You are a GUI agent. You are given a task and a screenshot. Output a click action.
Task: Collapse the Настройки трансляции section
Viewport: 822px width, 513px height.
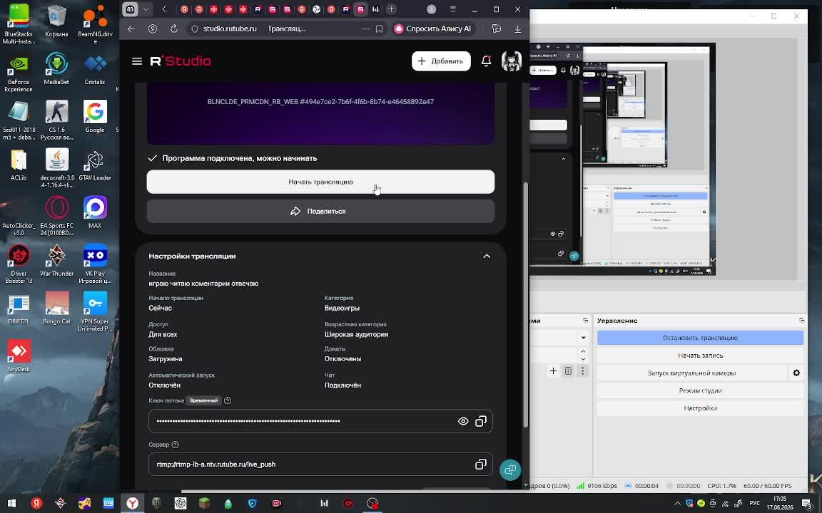coord(487,256)
